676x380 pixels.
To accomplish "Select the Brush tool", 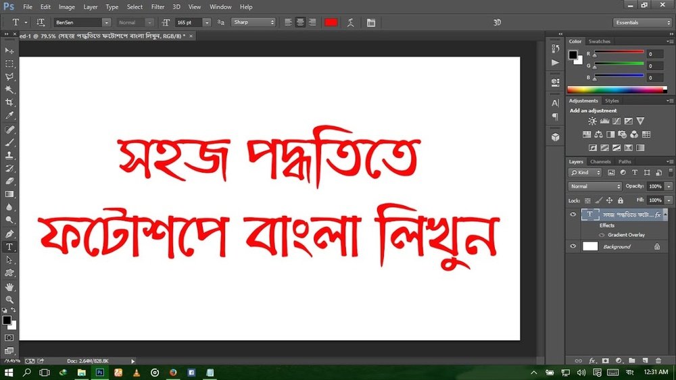I will coord(9,142).
